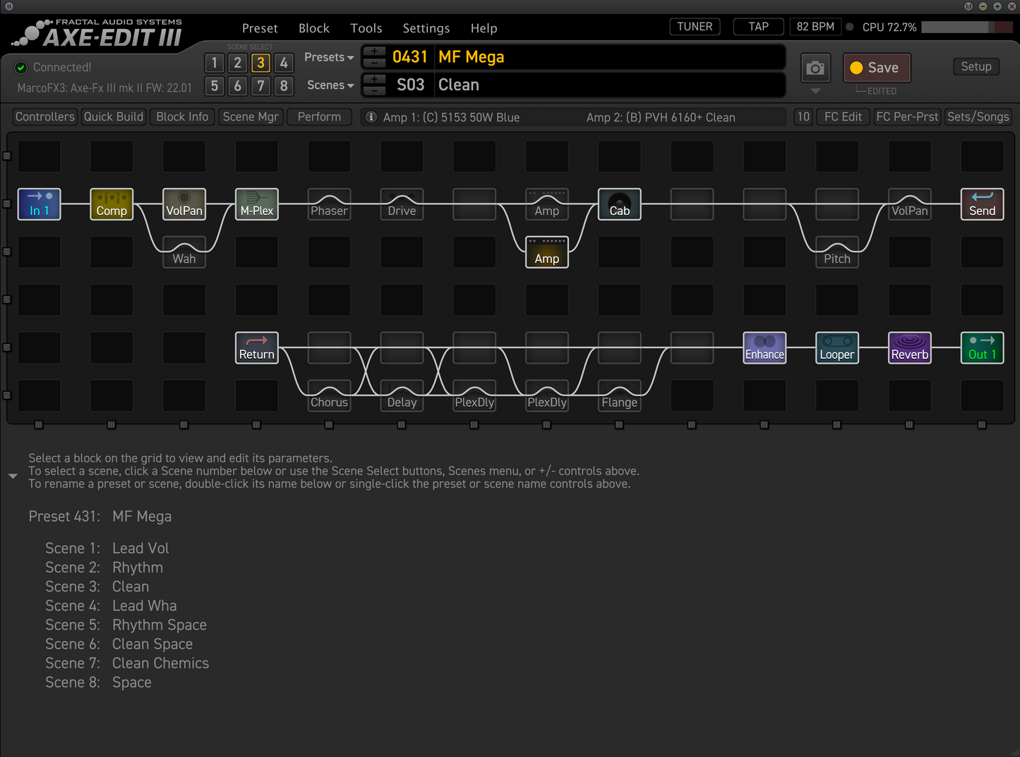Open the Tools menu
Screen dimensions: 1020x757
point(366,28)
